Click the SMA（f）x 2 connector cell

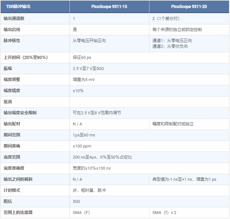[164, 212]
